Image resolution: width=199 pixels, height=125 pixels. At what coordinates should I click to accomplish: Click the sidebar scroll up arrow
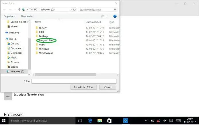29,21
